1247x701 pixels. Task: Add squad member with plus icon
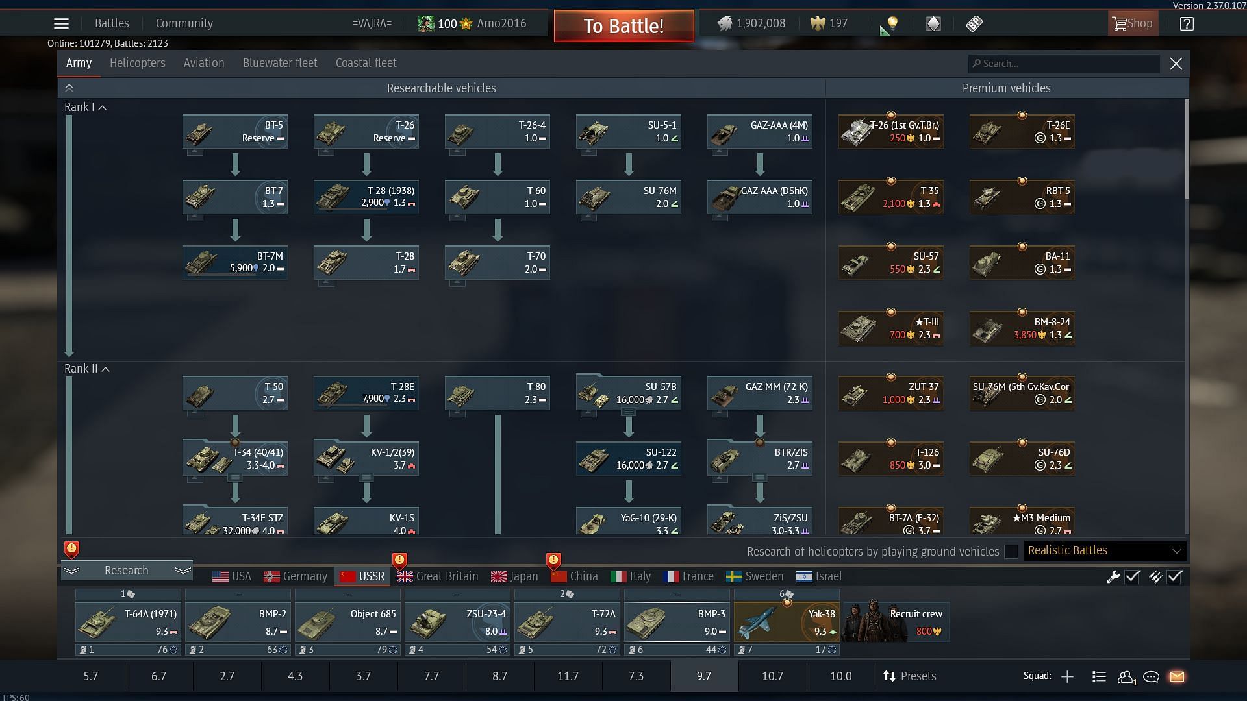(x=1067, y=676)
